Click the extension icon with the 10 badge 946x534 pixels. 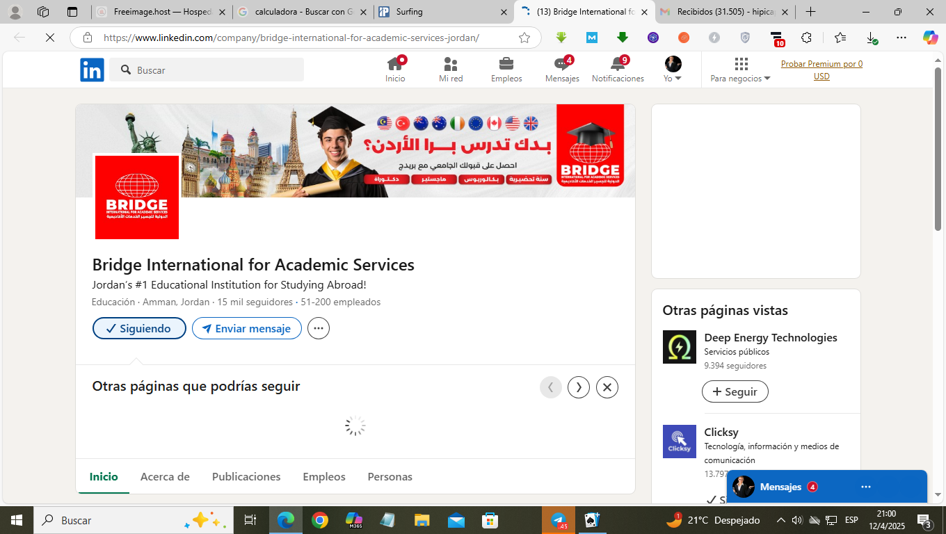777,39
